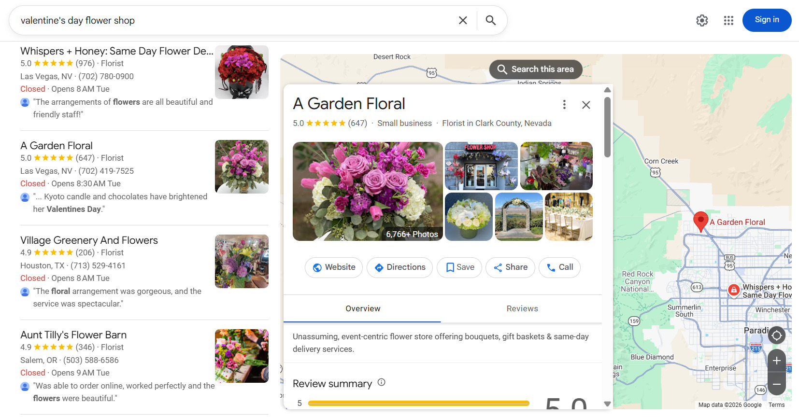Open the wedding arch photo
Viewport: 799px width, 418px height.
(x=519, y=217)
